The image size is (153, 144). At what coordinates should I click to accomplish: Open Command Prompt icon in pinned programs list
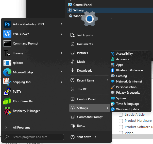(7, 44)
